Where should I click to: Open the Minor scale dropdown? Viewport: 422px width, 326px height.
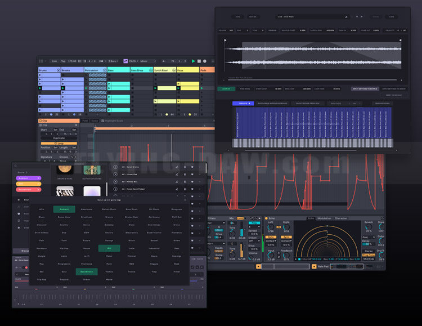pyautogui.click(x=148, y=61)
